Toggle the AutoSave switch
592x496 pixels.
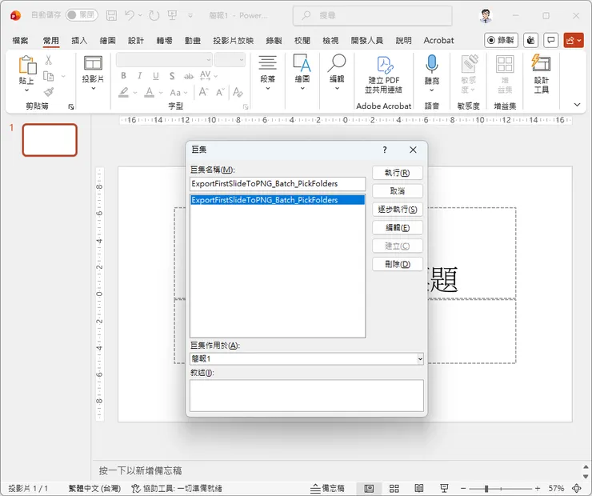(82, 15)
